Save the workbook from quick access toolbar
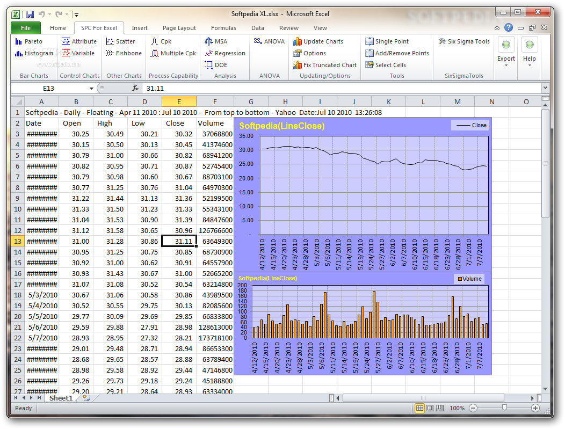This screenshot has height=429, width=565. click(30, 14)
